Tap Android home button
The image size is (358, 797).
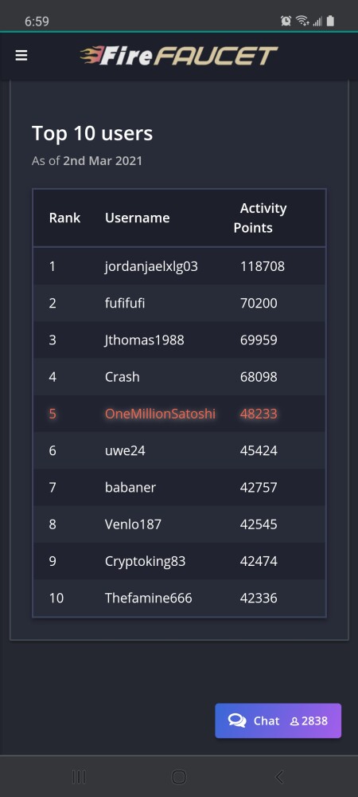(179, 776)
